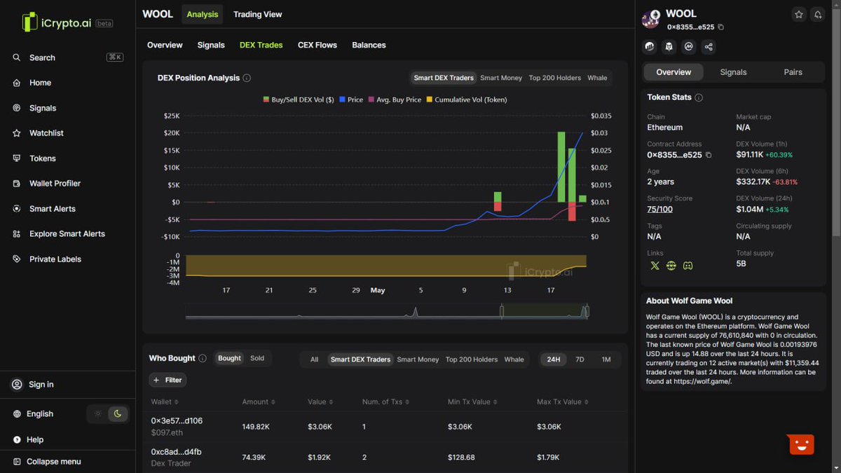
Task: Sort by Max Tx Value column
Action: 563,402
